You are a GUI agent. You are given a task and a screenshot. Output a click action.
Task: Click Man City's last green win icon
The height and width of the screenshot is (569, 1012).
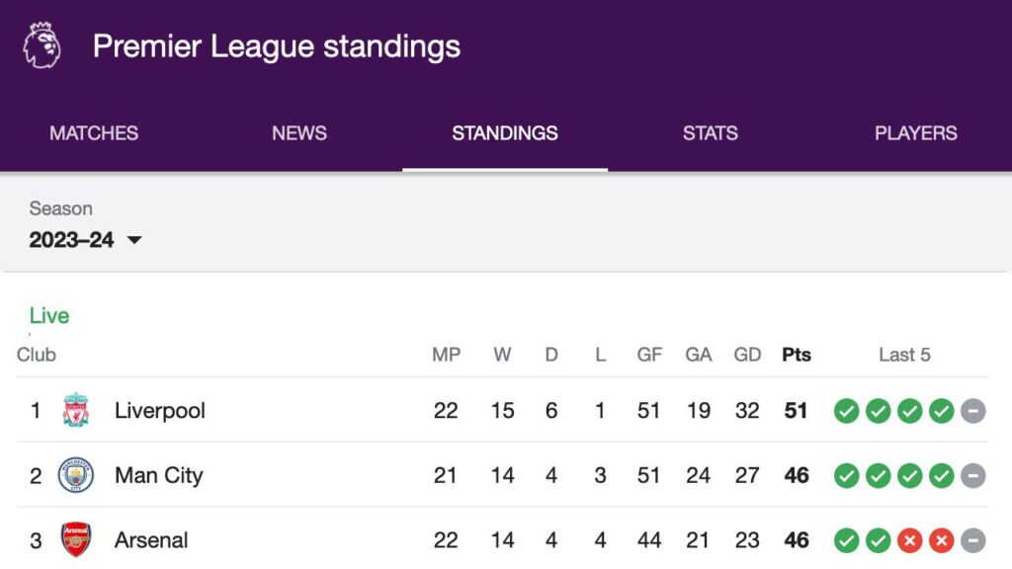[941, 476]
